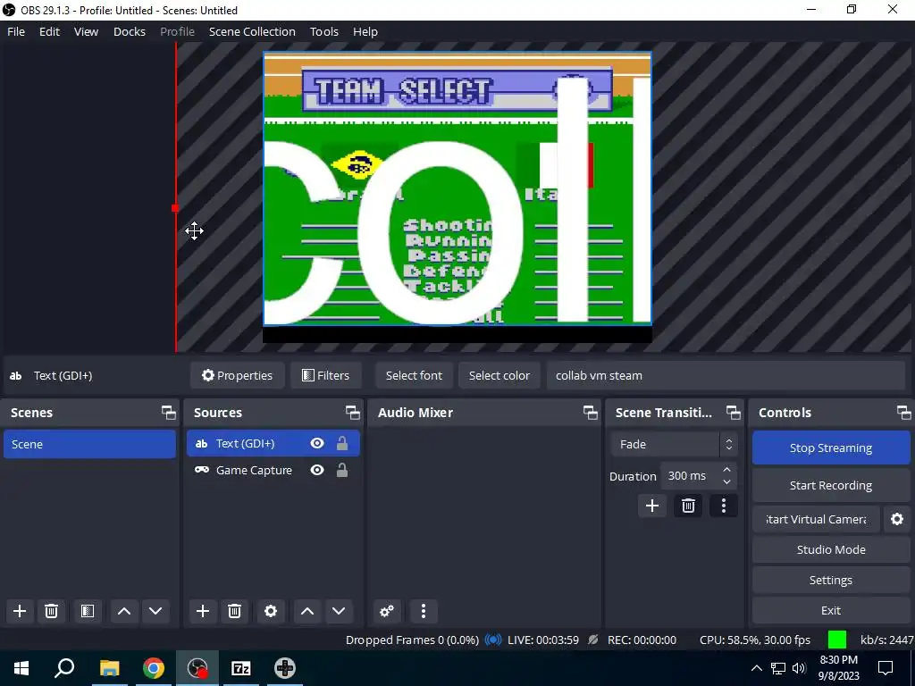Open source properties gear in Sources dock
Image resolution: width=915 pixels, height=686 pixels.
point(271,611)
